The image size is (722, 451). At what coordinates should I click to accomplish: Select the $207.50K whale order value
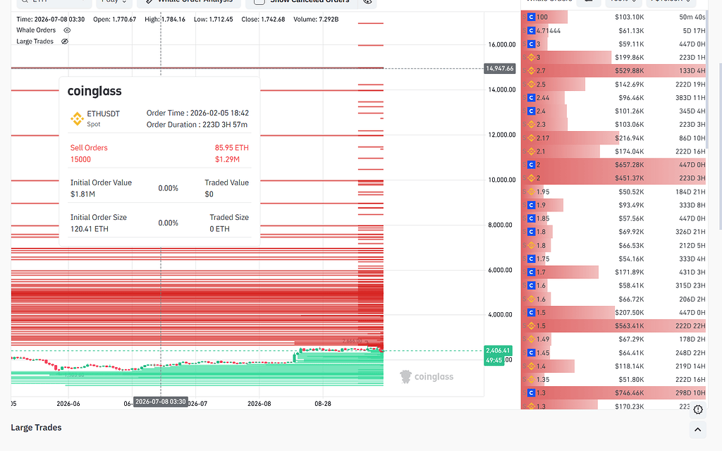629,312
